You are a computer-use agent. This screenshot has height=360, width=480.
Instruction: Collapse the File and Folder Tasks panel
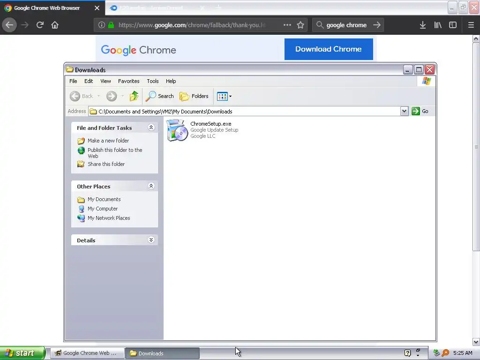[151, 127]
